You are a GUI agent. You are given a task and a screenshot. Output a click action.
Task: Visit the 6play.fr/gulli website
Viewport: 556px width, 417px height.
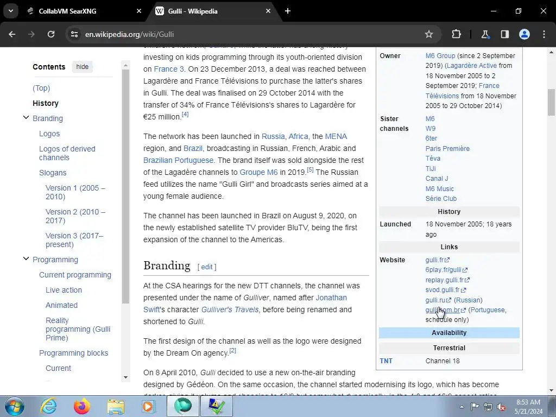tap(446, 270)
